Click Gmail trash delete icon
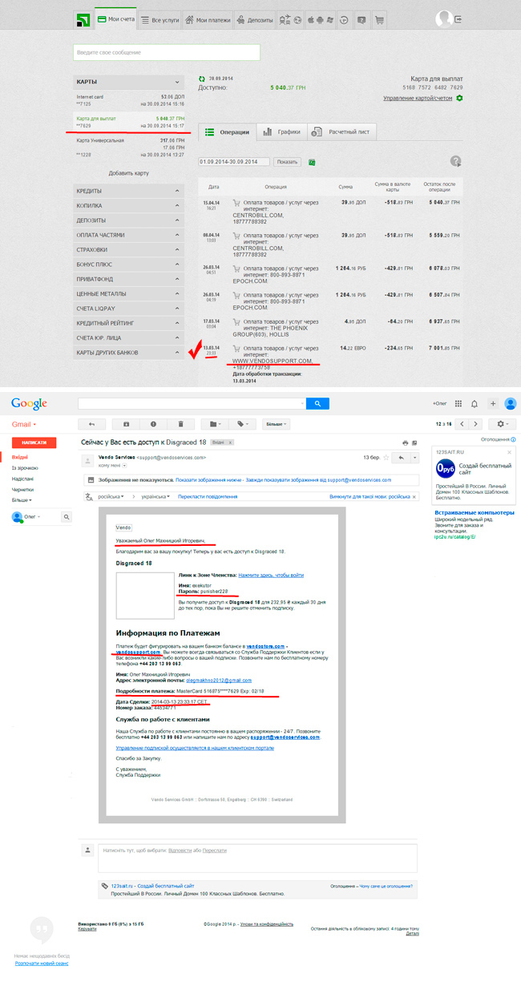 (181, 423)
